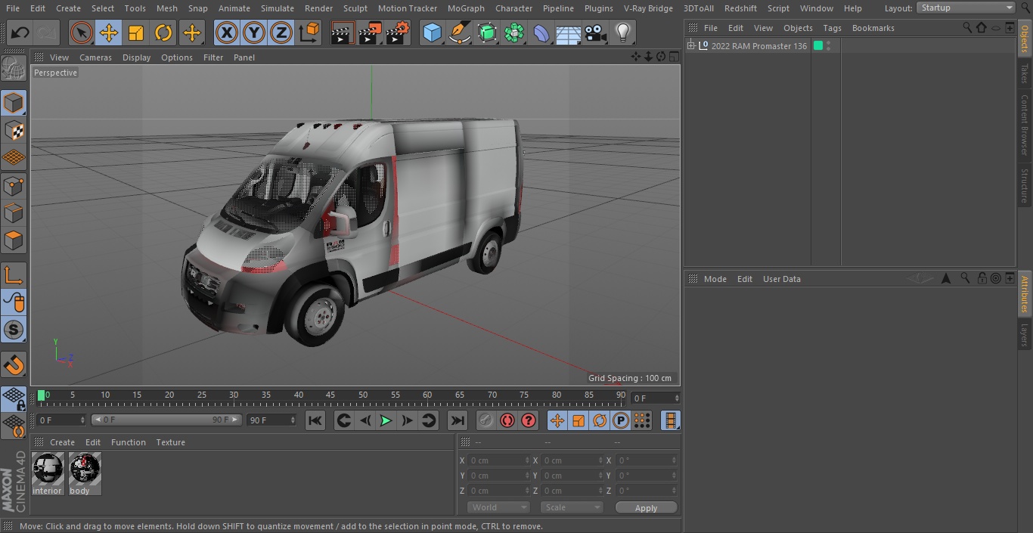Toggle Autokeying button

tap(507, 420)
